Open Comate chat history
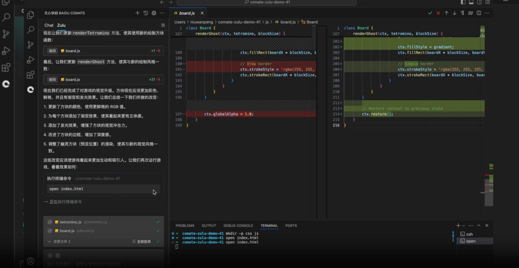This screenshot has width=519, height=268. (145, 13)
